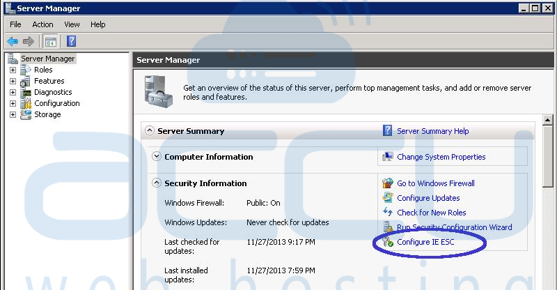Screen dimensions: 557x290
Task: Click the 'Windows Firewall:' label
Action: click(194, 203)
